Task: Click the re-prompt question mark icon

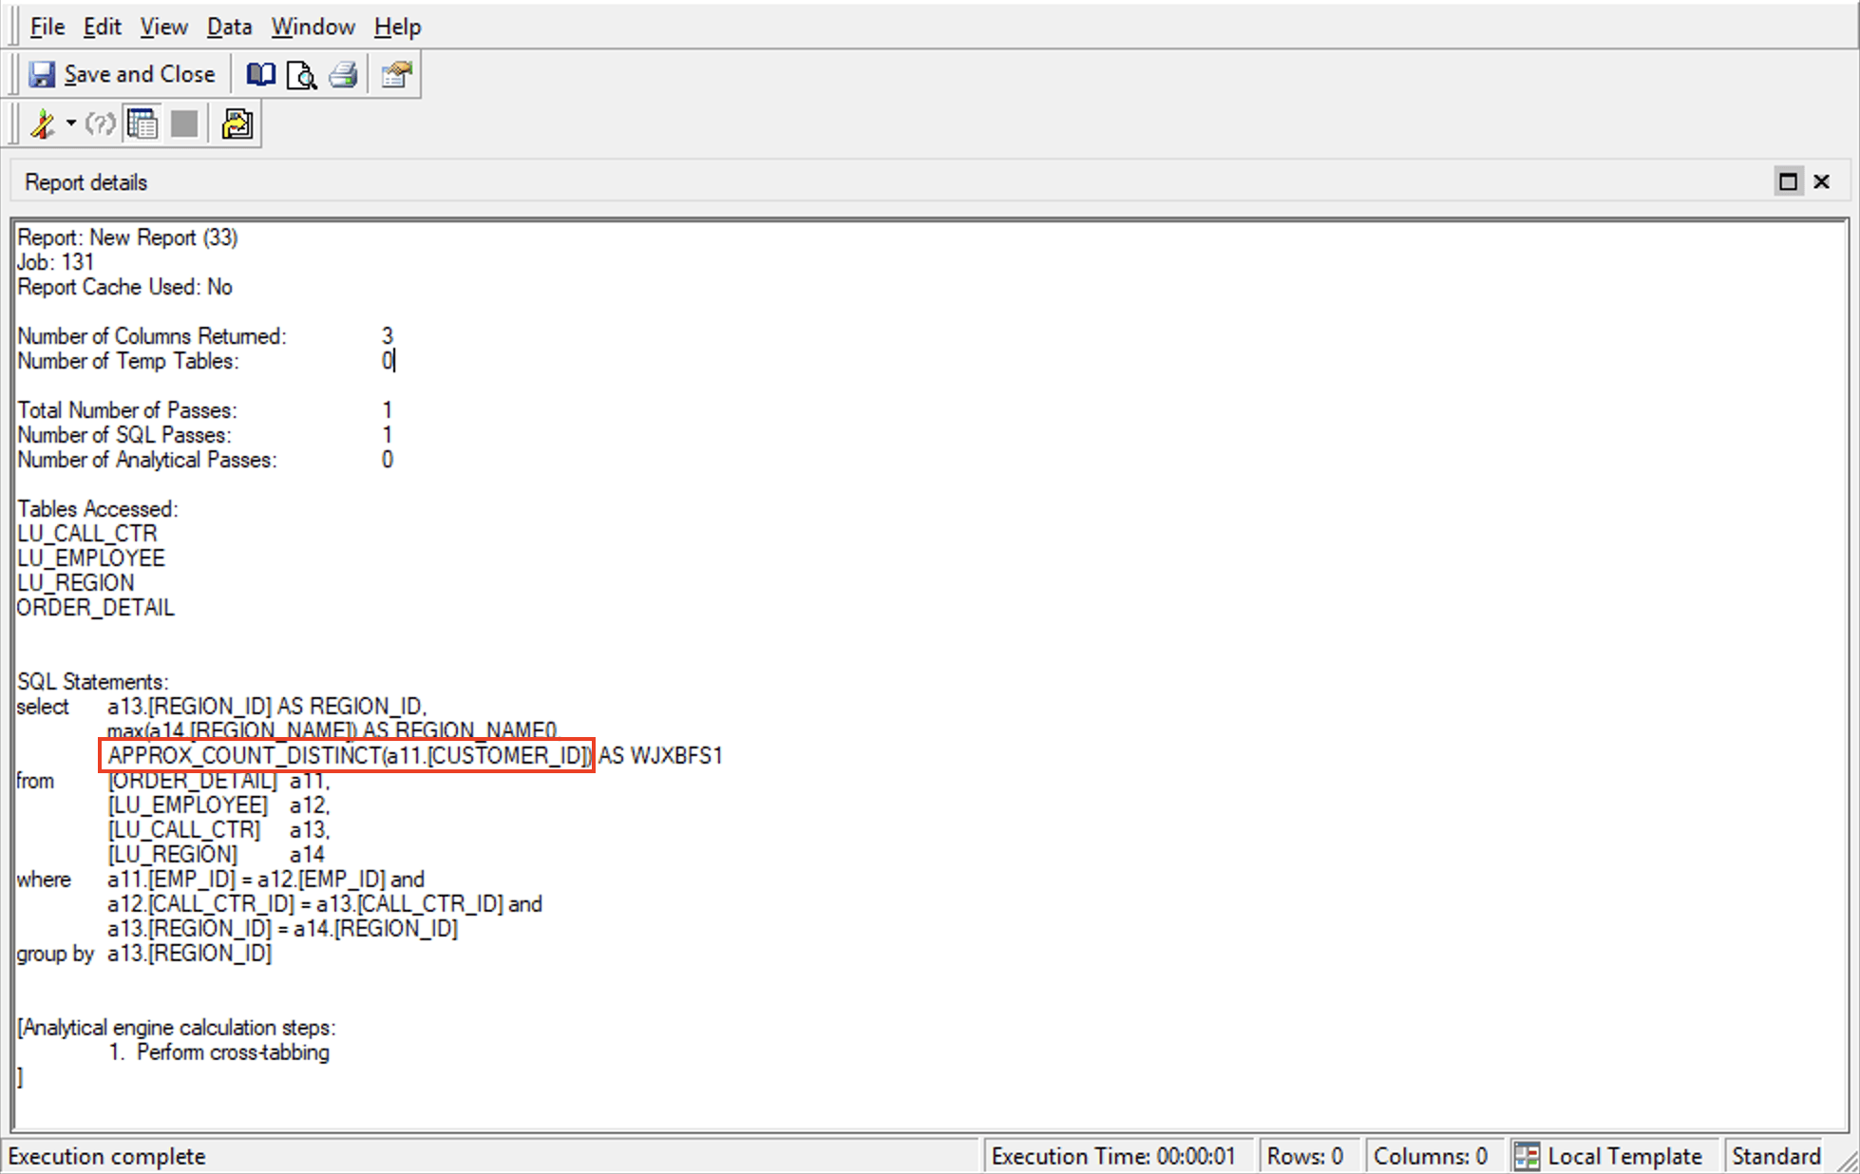Action: (100, 124)
